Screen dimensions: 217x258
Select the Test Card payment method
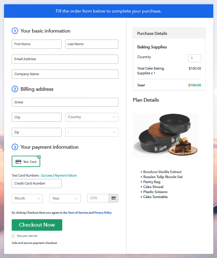pyautogui.click(x=26, y=161)
